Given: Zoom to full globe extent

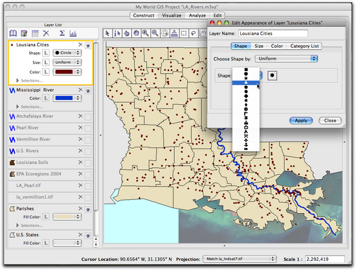Looking at the screenshot, I should click(x=164, y=34).
